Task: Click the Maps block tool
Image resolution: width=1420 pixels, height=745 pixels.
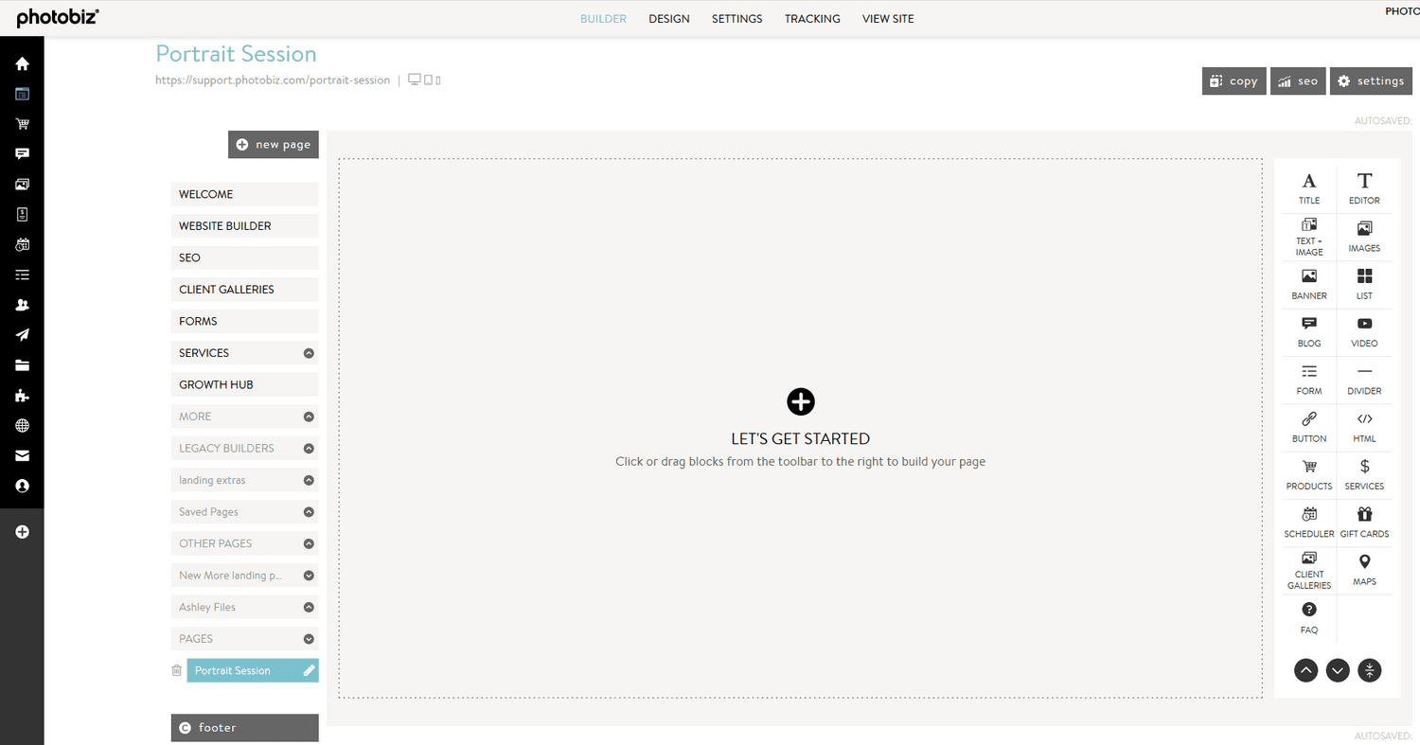Action: pos(1364,569)
